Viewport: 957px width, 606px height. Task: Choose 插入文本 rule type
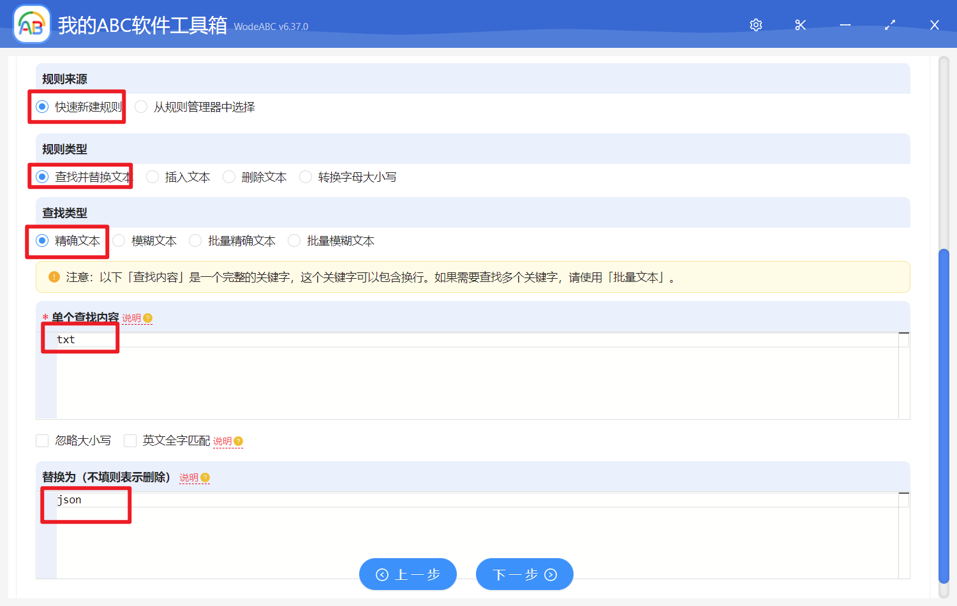point(152,177)
